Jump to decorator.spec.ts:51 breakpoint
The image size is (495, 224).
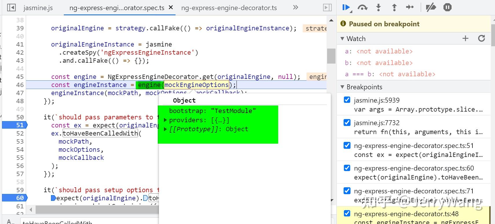tap(414, 145)
